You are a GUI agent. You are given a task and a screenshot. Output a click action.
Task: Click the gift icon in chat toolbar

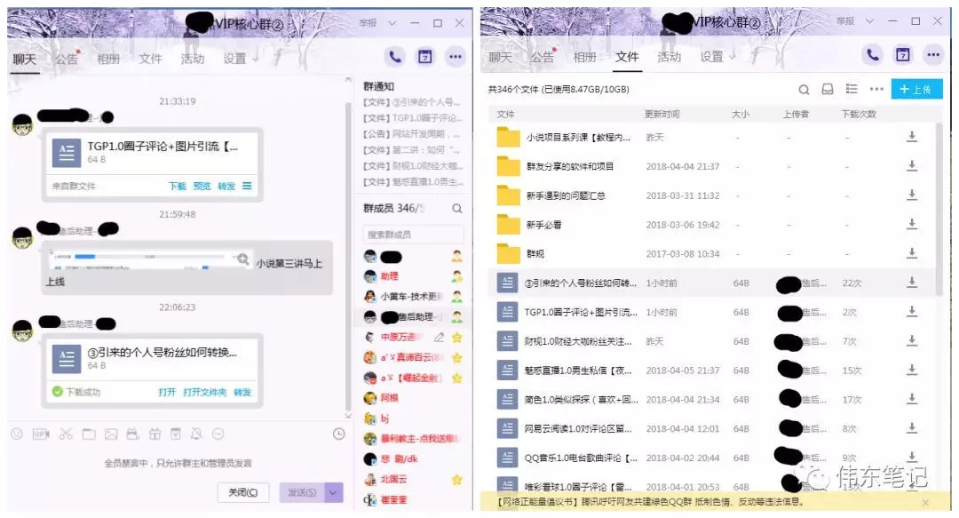pyautogui.click(x=155, y=434)
